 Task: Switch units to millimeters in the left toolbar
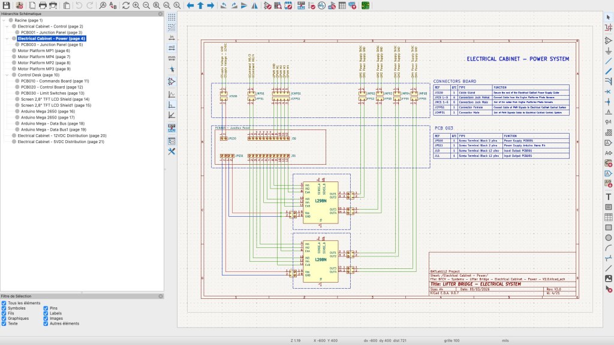(x=171, y=57)
